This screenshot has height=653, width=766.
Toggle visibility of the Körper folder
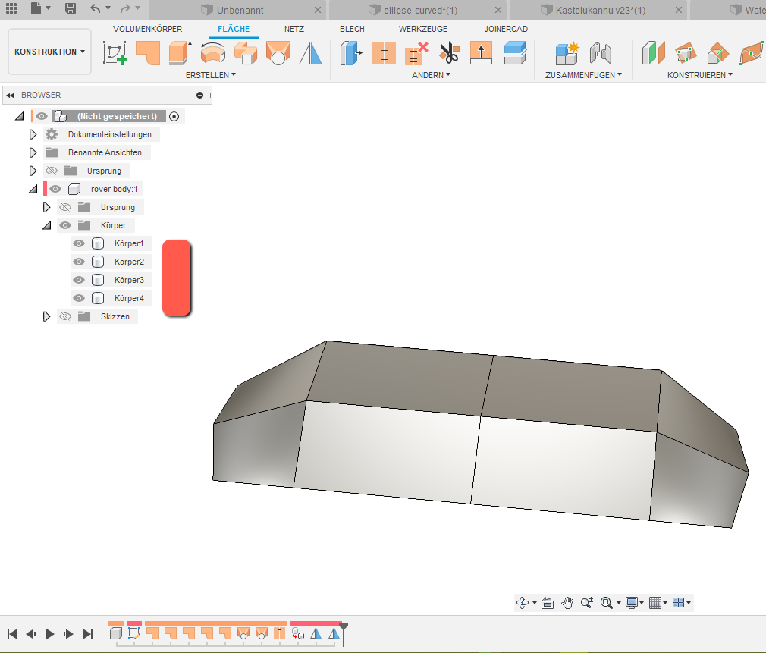pos(65,225)
